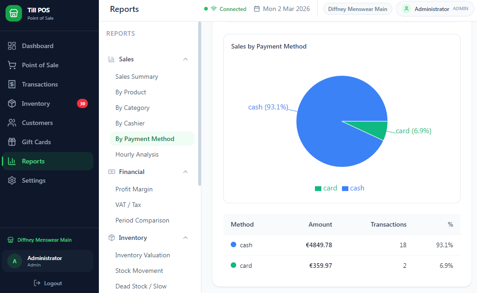Click the Gift Cards icon
Viewport: 477px width, 293px height.
pyautogui.click(x=12, y=142)
